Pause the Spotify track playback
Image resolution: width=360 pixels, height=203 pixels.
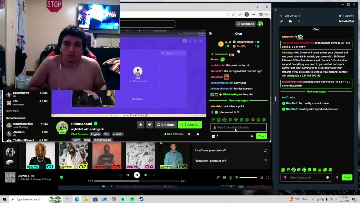[x=137, y=175]
